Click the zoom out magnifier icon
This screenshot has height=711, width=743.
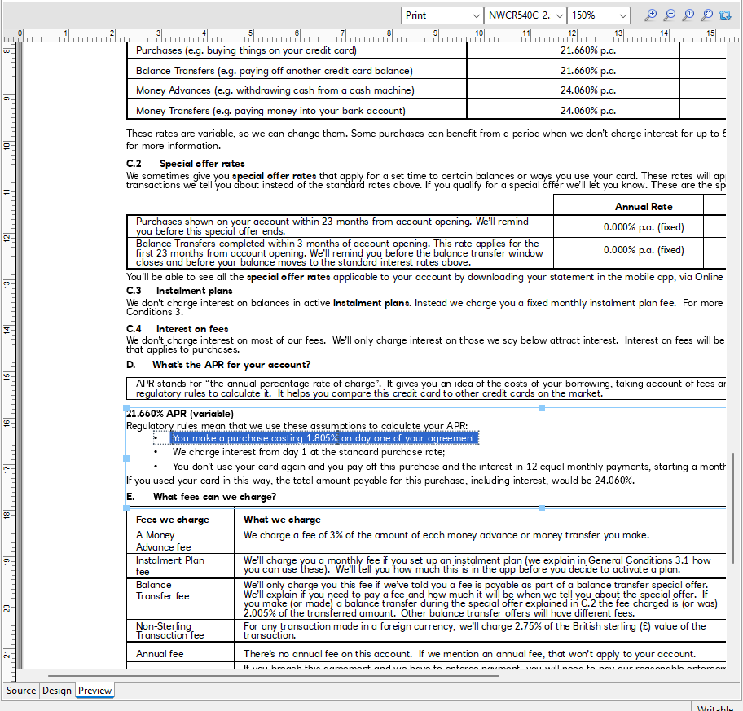(x=670, y=15)
